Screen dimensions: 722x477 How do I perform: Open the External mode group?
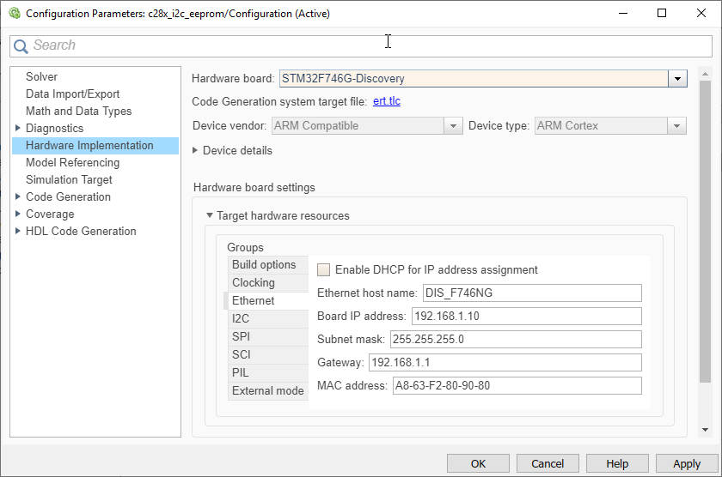[x=267, y=390]
